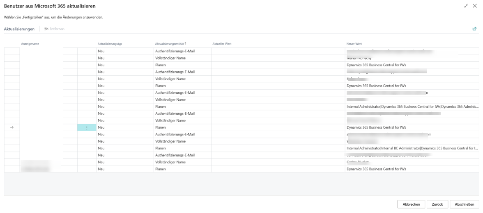The height and width of the screenshot is (213, 483).
Task: Sort by the Aktualisierungsentität column header
Action: pyautogui.click(x=170, y=43)
